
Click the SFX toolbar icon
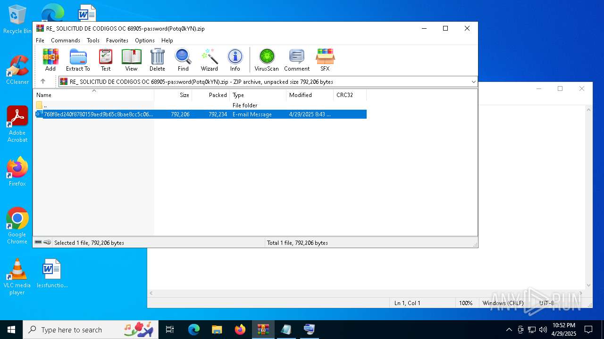325,60
